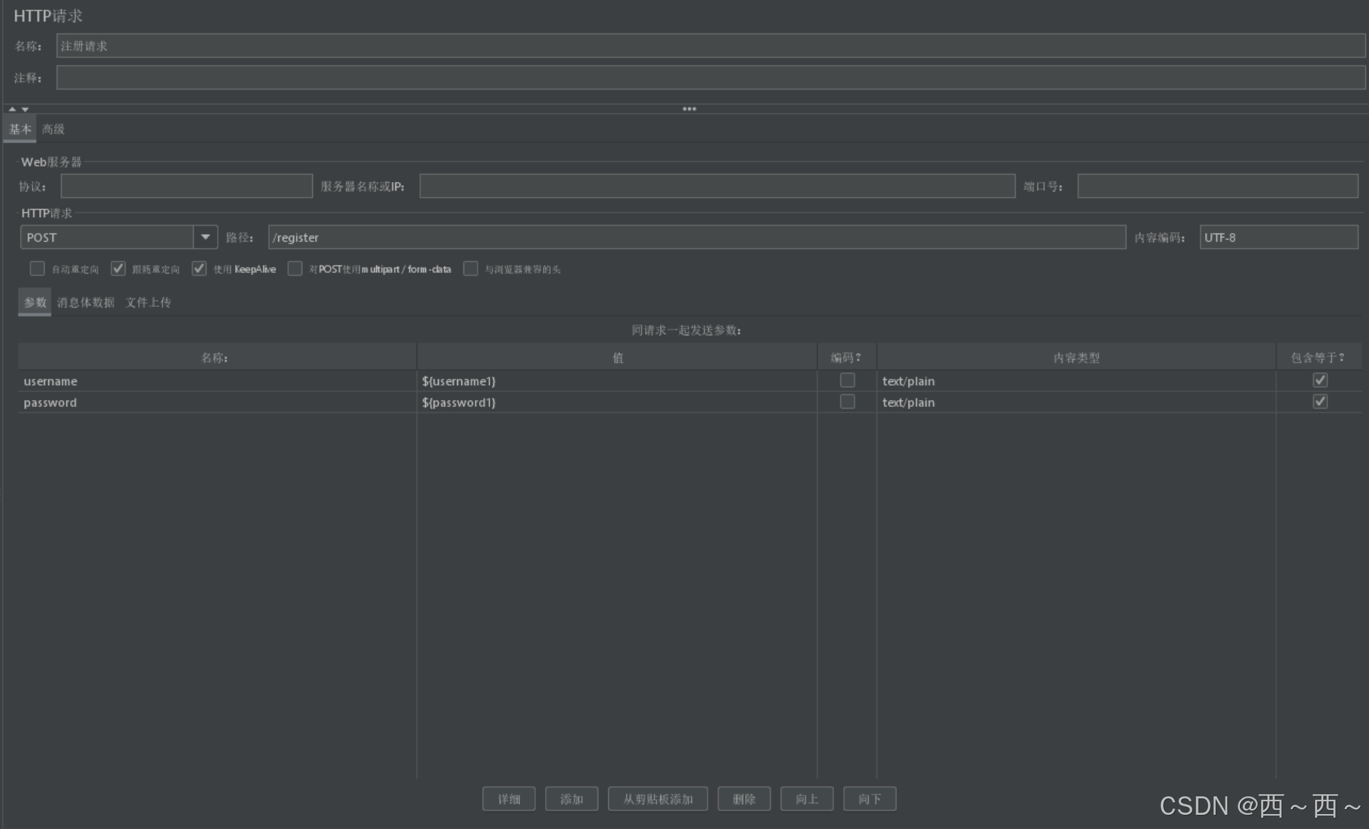Uncheck the follow redirects checkbox
Screen dimensions: 1369x829
click(x=119, y=269)
